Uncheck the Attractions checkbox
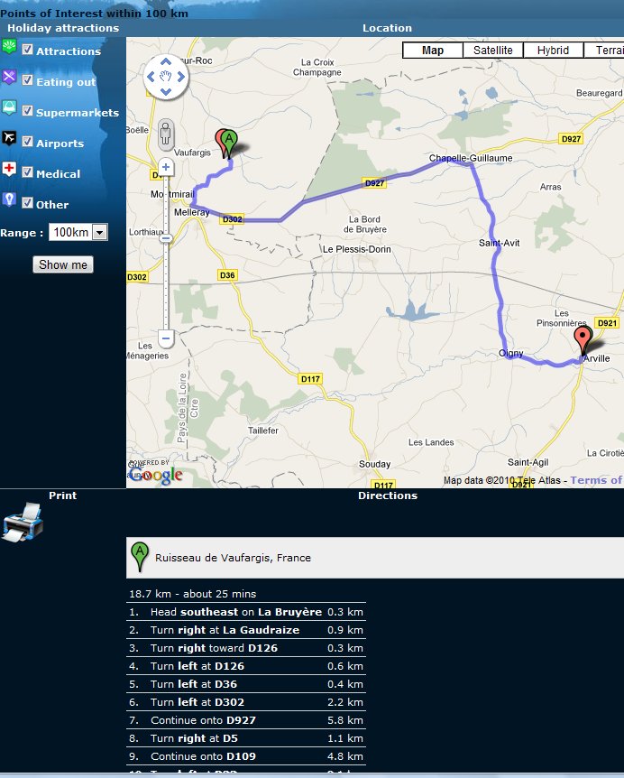The height and width of the screenshot is (778, 624). tap(28, 50)
